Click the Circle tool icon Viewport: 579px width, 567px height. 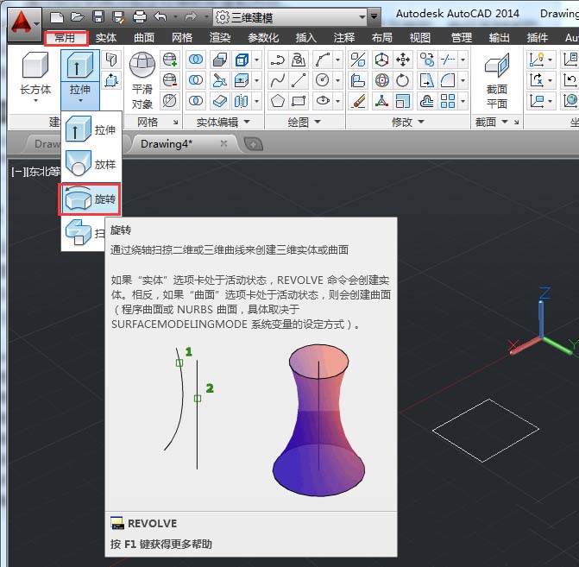point(323,80)
